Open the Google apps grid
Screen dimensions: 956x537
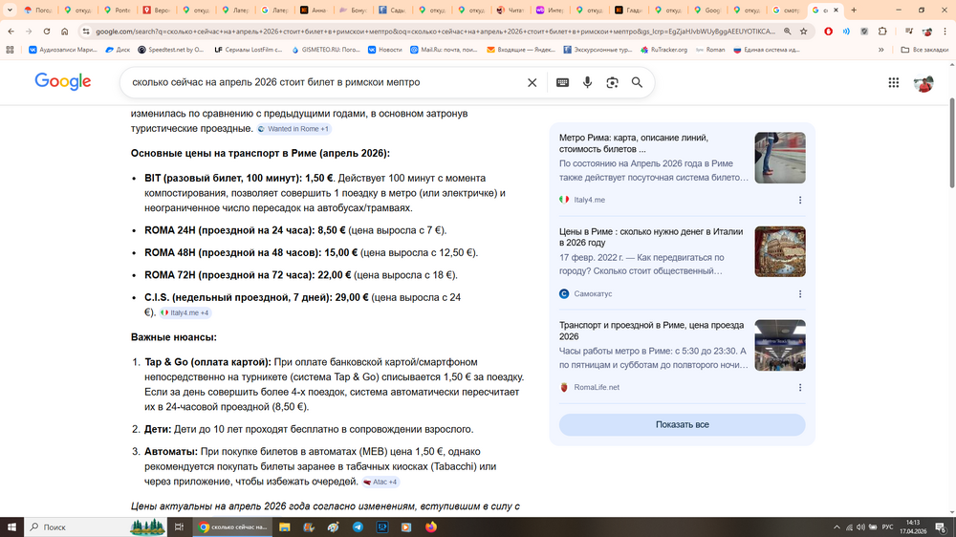click(893, 83)
